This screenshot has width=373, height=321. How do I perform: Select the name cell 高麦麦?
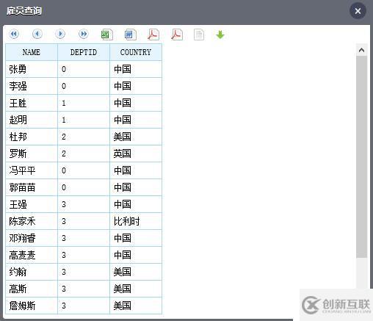[x=32, y=255]
